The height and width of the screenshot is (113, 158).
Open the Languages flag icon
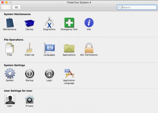[49, 48]
